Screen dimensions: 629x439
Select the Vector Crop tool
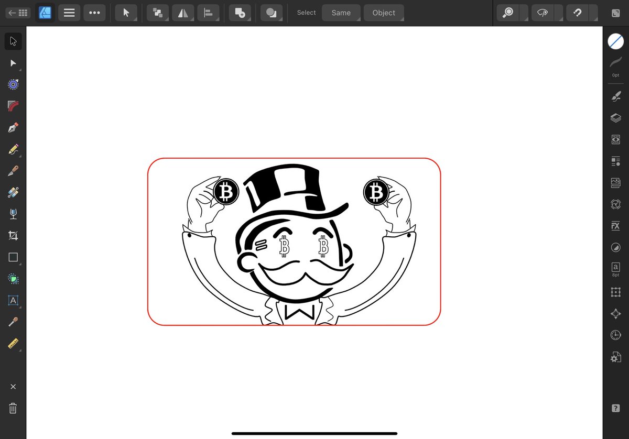point(13,236)
